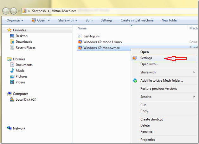
Task: Click the Music library icon
Action: pyautogui.click(x=12, y=71)
